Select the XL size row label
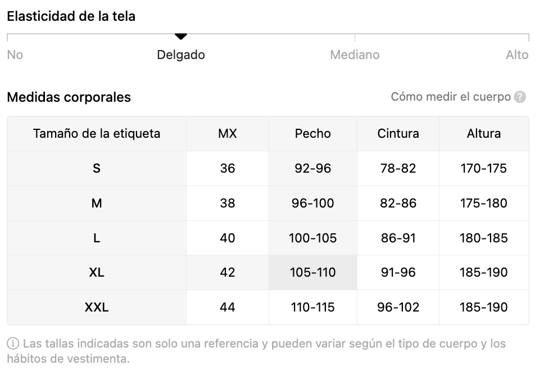This screenshot has height=379, width=544. tap(97, 273)
